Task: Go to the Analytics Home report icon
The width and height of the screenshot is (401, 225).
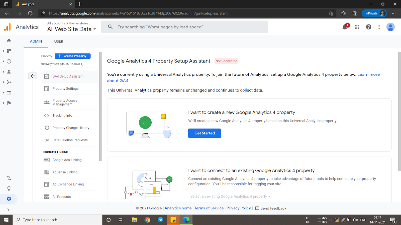Action: [x=9, y=40]
